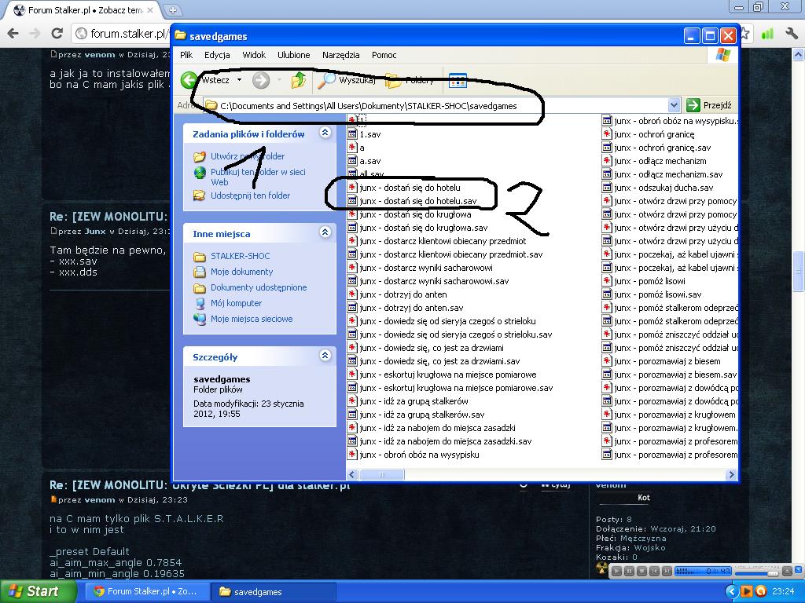Click the green signal bars extension icon
The image size is (805, 603).
[767, 34]
